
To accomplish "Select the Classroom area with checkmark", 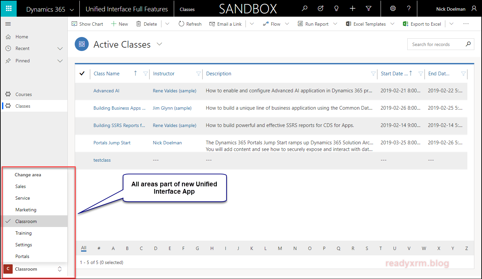I will coord(26,221).
